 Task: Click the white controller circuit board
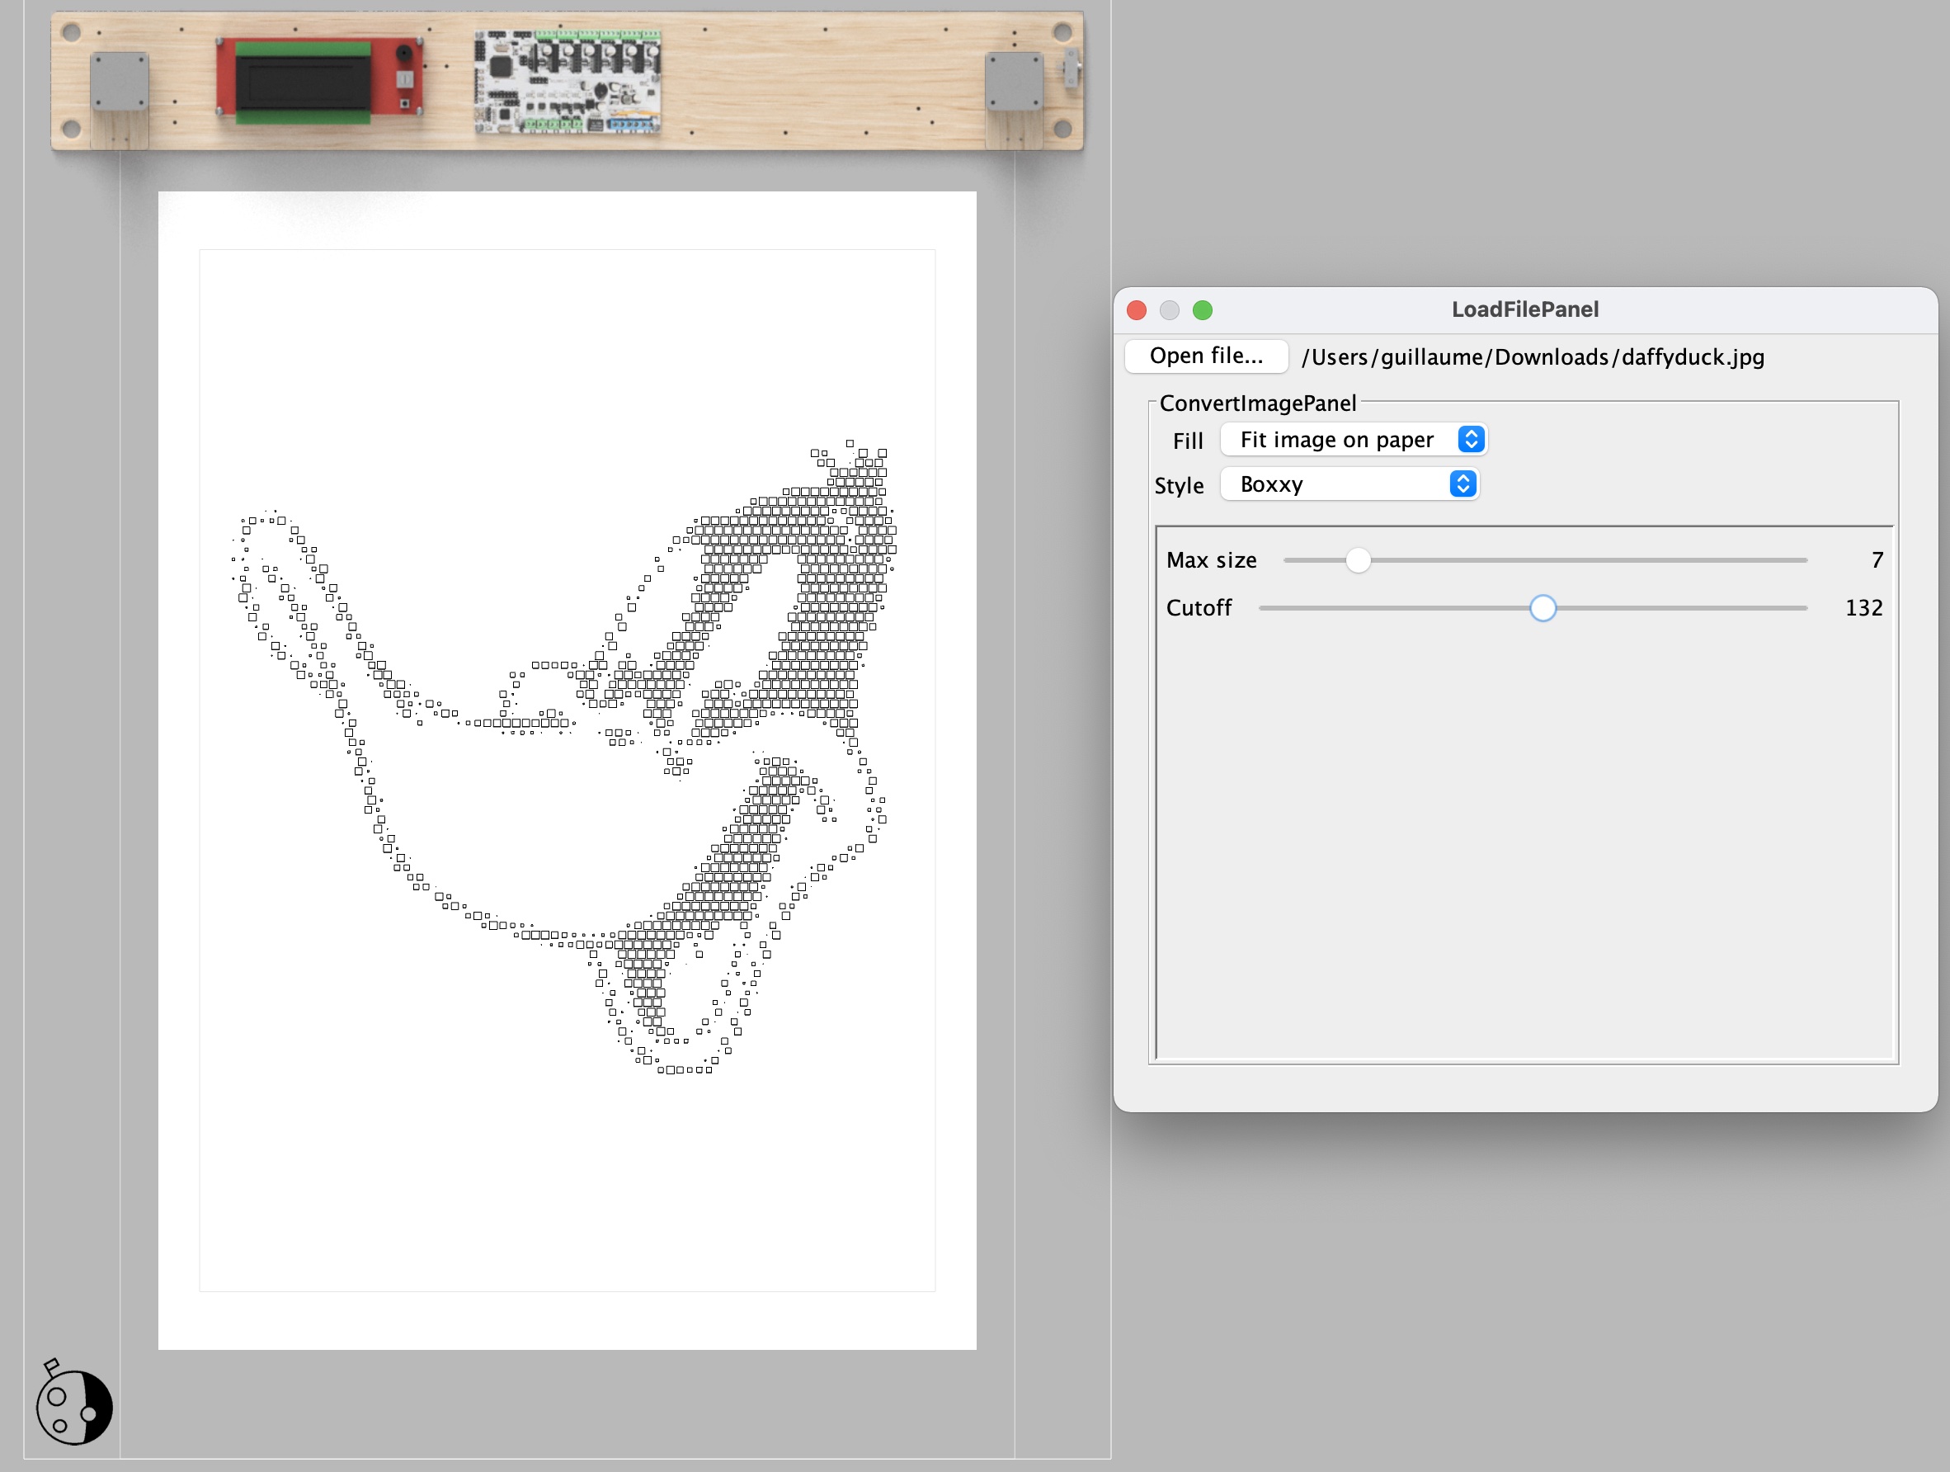[567, 80]
